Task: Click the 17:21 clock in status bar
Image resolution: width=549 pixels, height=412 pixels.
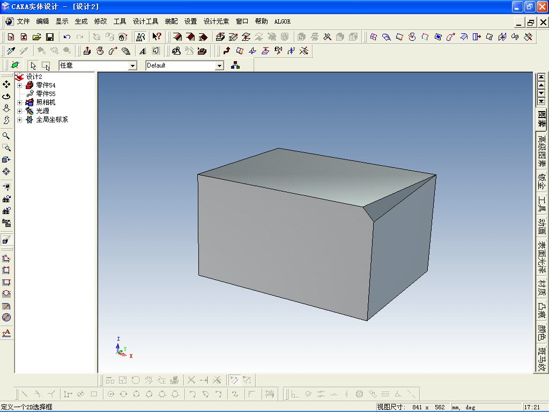Action: (x=532, y=408)
